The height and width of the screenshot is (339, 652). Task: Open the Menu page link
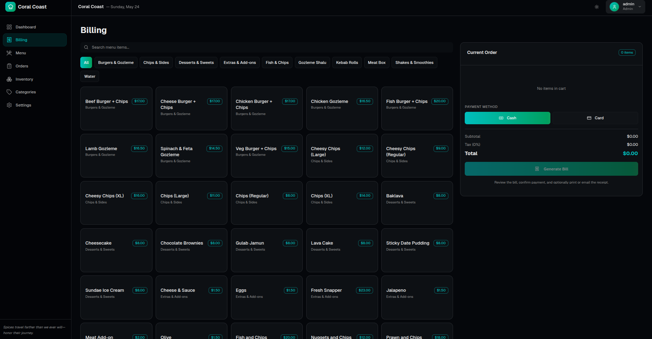[x=35, y=53]
